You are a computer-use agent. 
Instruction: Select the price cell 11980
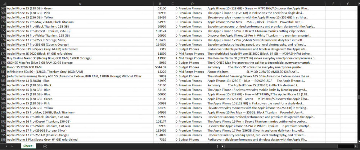pyautogui.click(x=160, y=58)
